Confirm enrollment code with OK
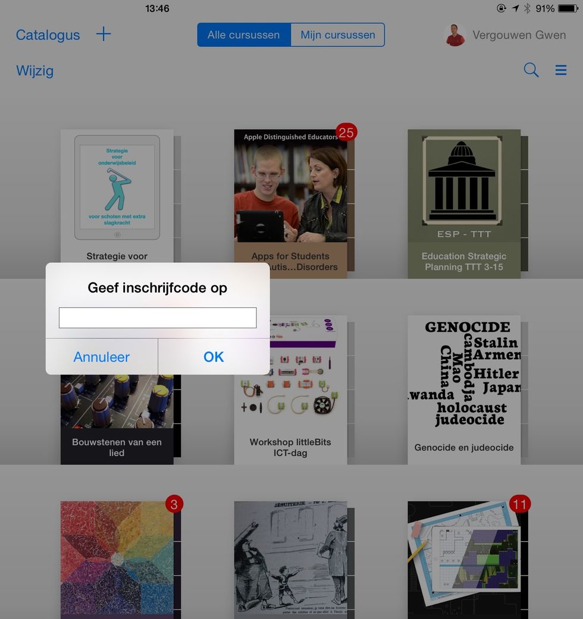583x619 pixels. [x=214, y=357]
